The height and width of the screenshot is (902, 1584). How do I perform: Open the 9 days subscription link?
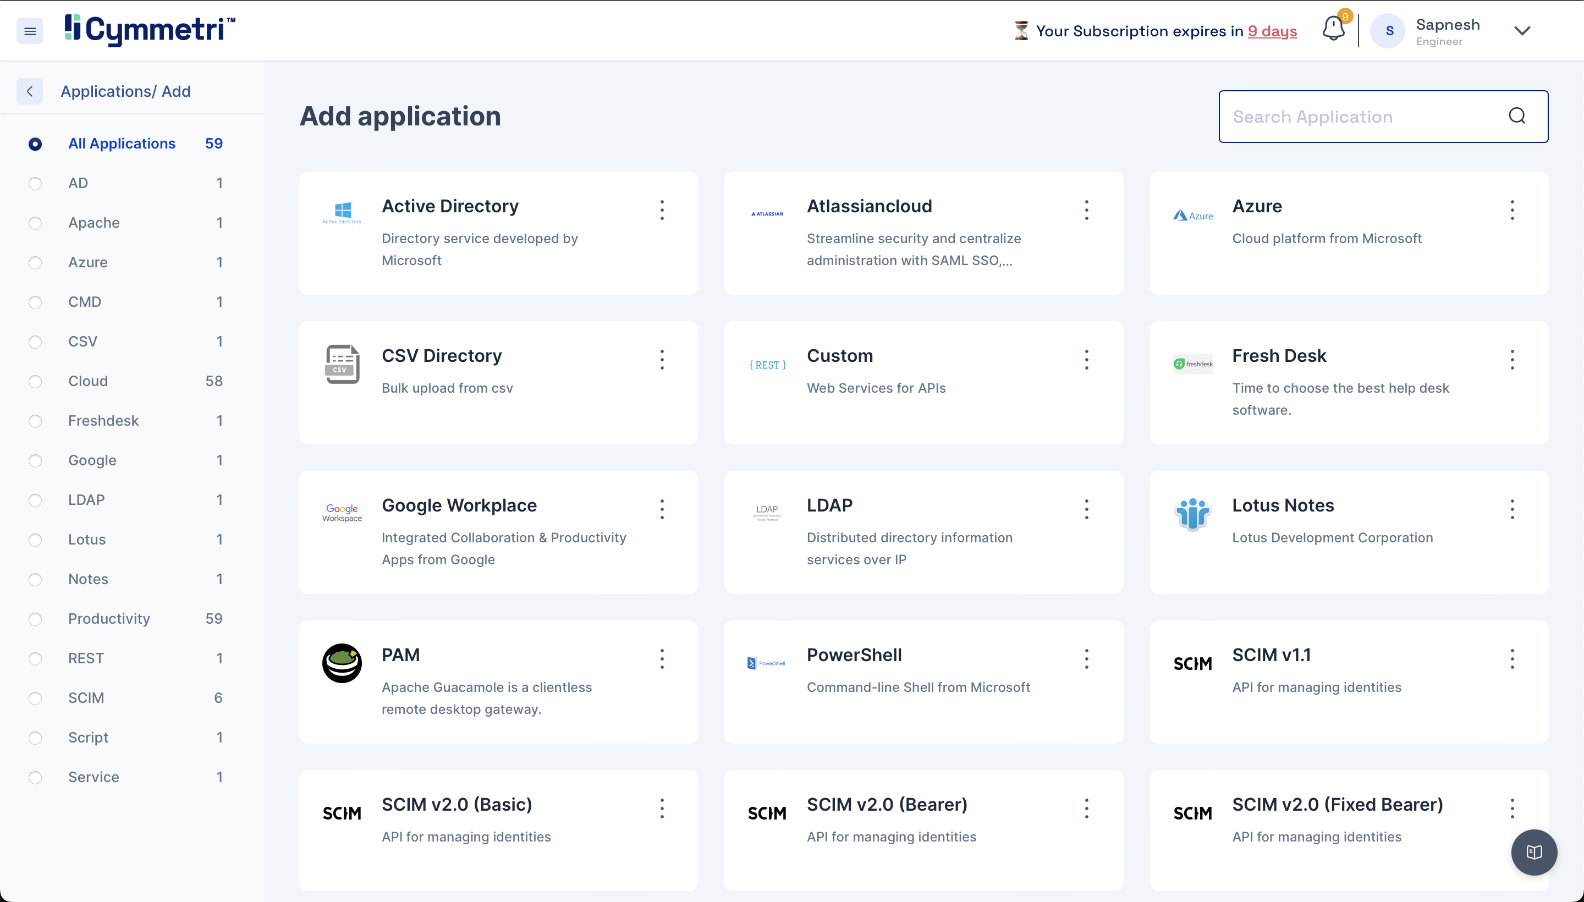[1272, 31]
